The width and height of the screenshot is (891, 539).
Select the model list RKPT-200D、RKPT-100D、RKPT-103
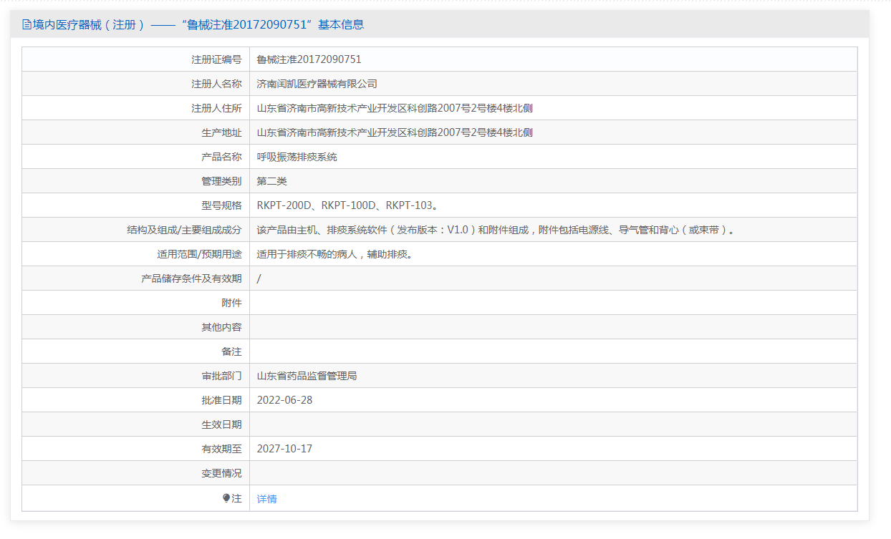point(347,205)
